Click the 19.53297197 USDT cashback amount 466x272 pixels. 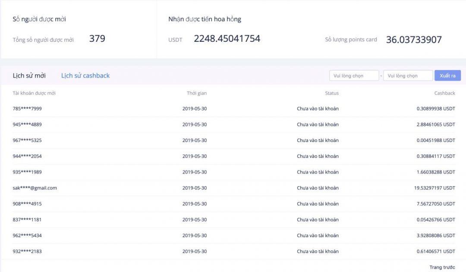(x=434, y=188)
